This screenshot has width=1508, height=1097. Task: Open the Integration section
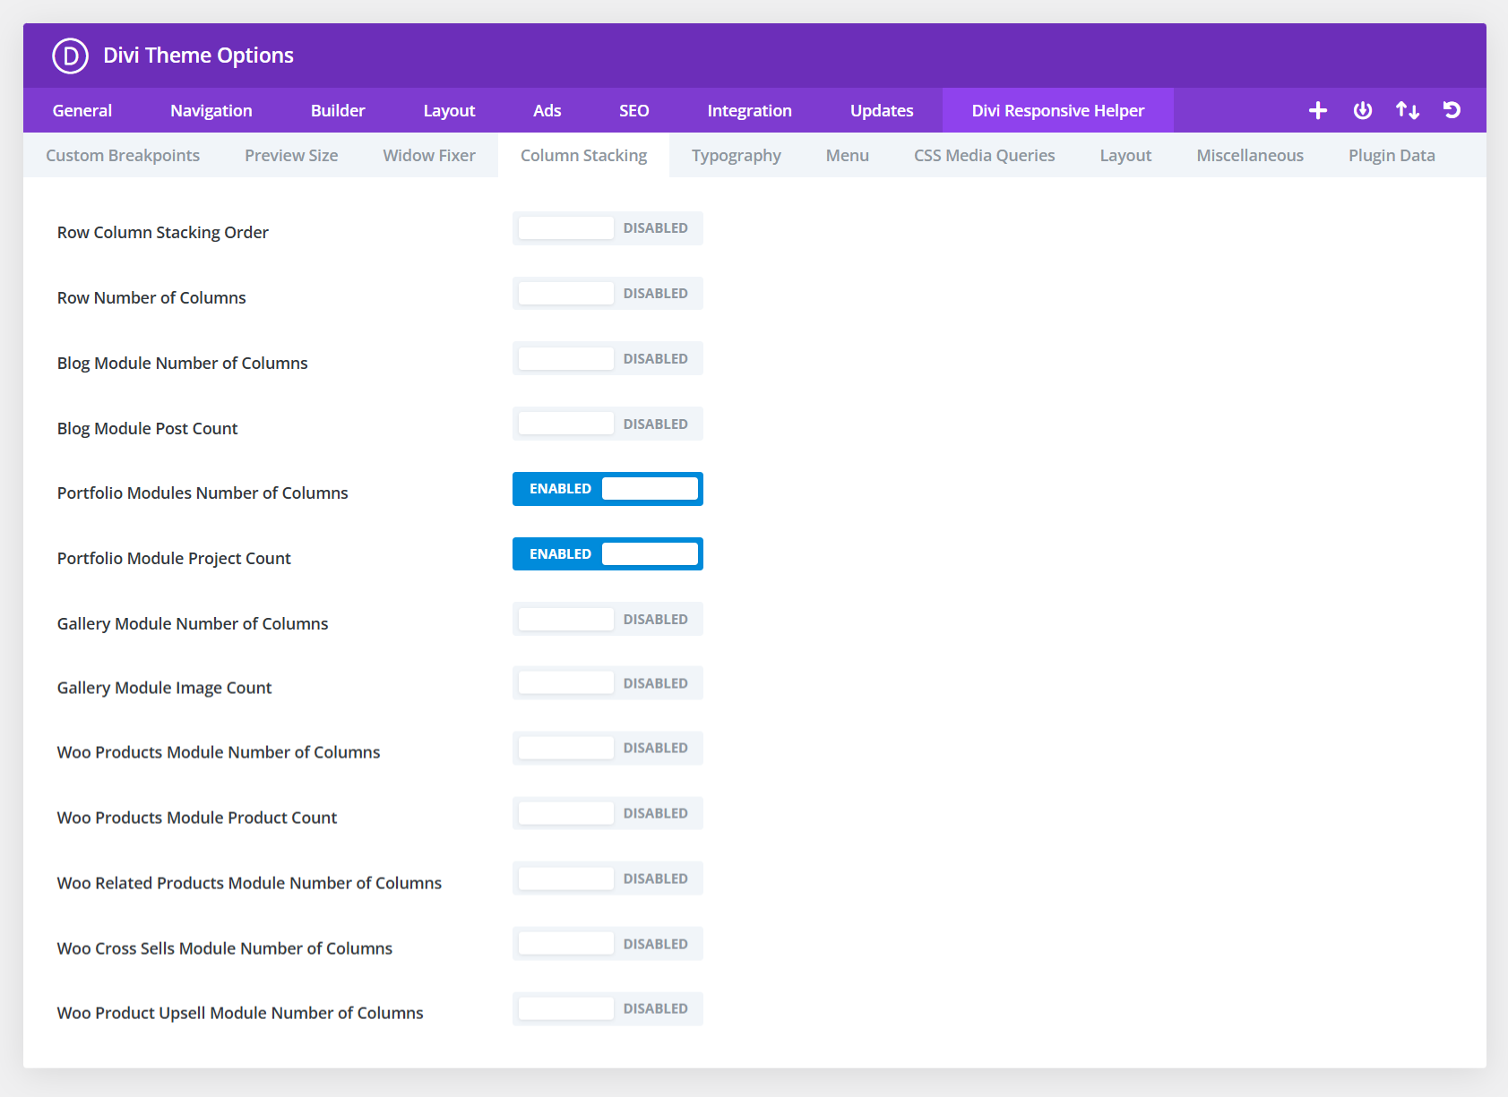tap(749, 110)
